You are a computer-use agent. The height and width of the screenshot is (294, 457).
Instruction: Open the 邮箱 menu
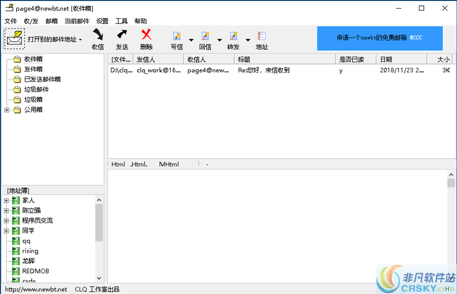52,21
